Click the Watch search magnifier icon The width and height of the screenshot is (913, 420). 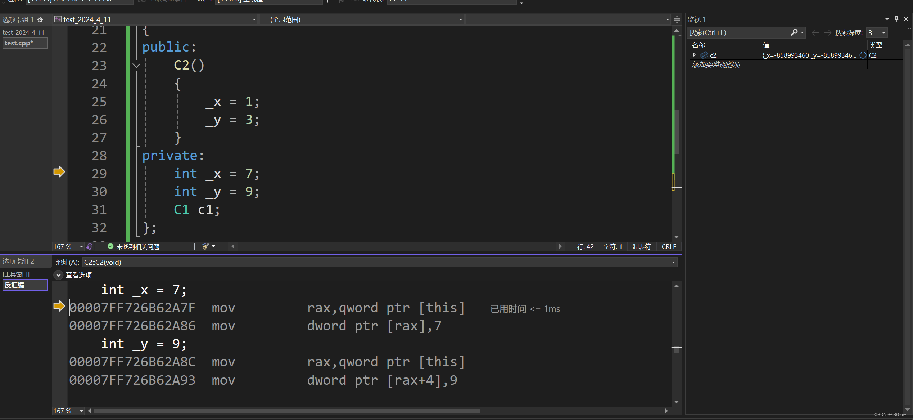coord(794,32)
